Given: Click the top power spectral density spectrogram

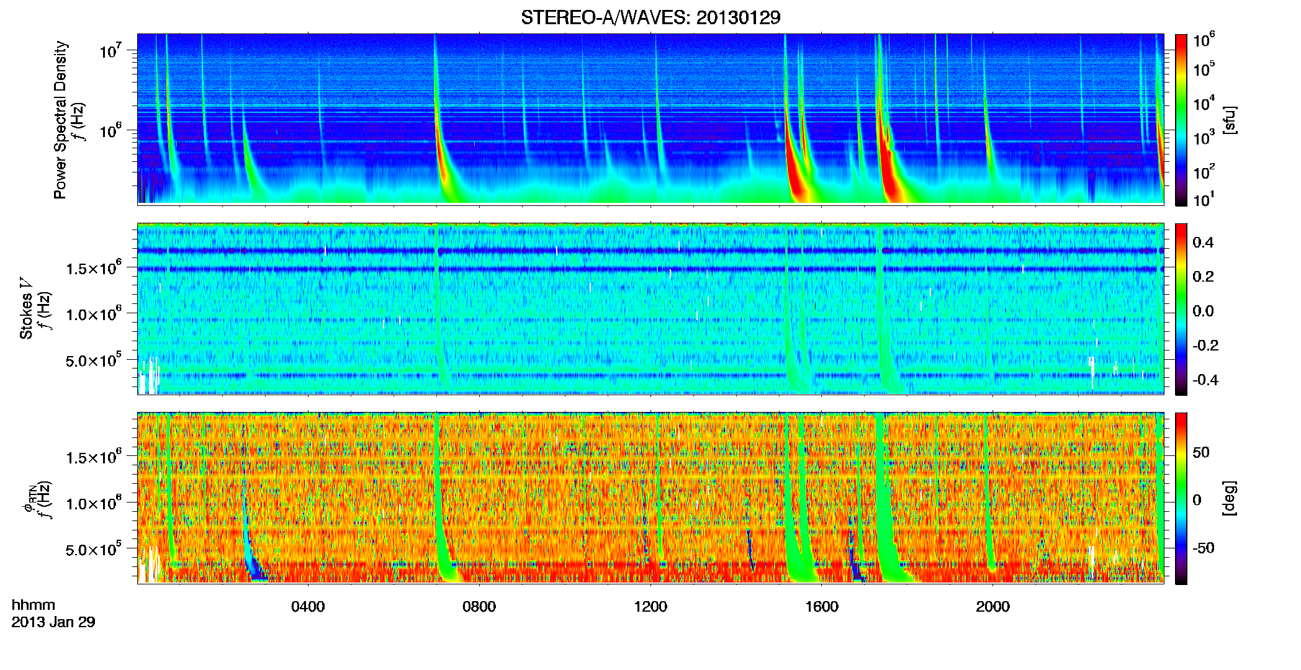Looking at the screenshot, I should coord(650,119).
